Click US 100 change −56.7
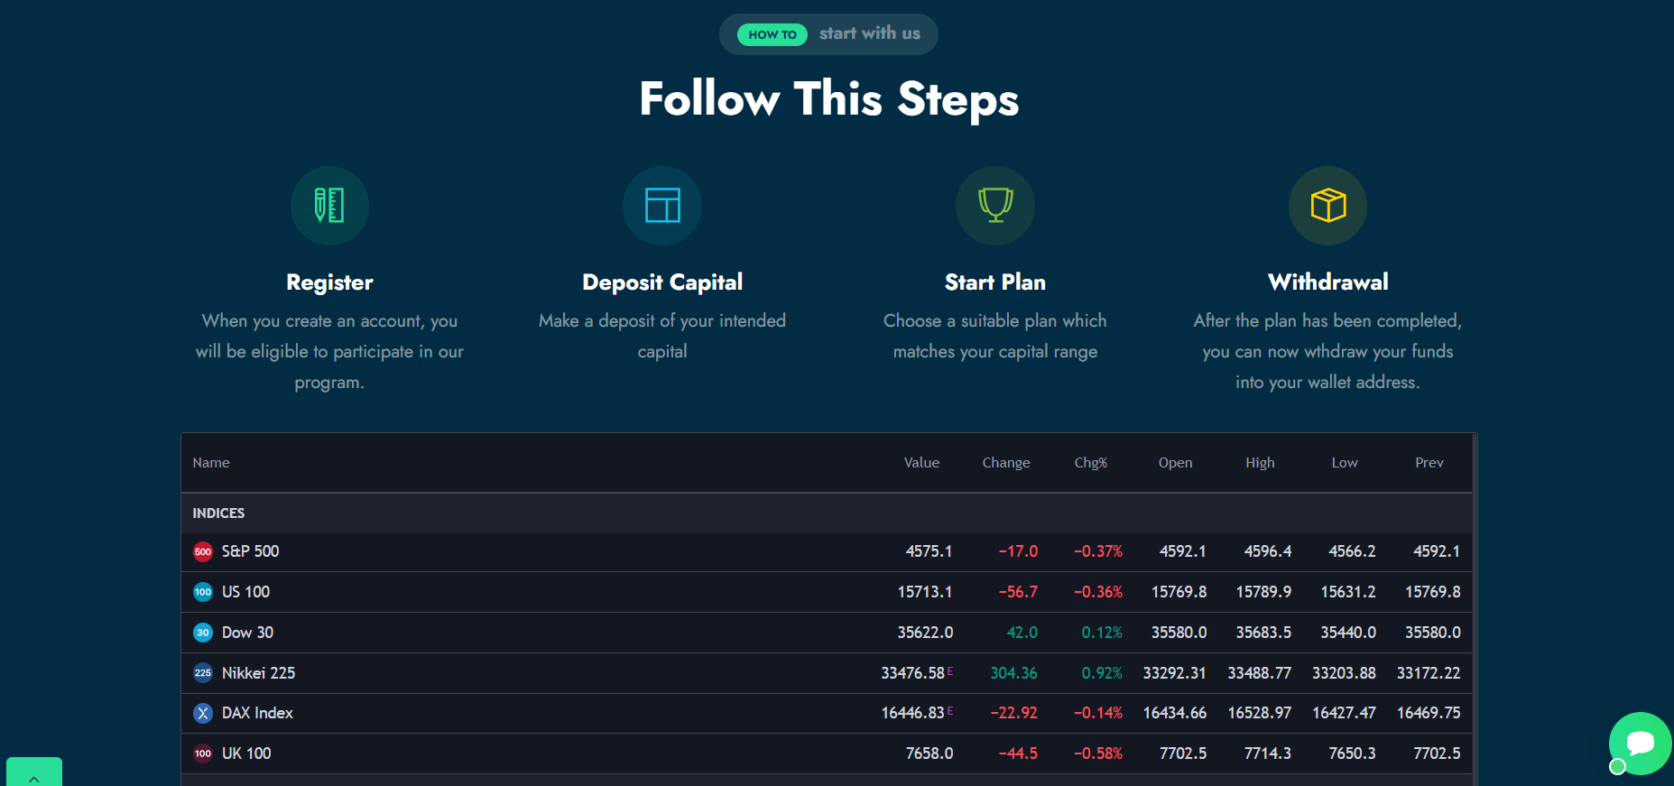Image resolution: width=1674 pixels, height=786 pixels. coord(1018,592)
